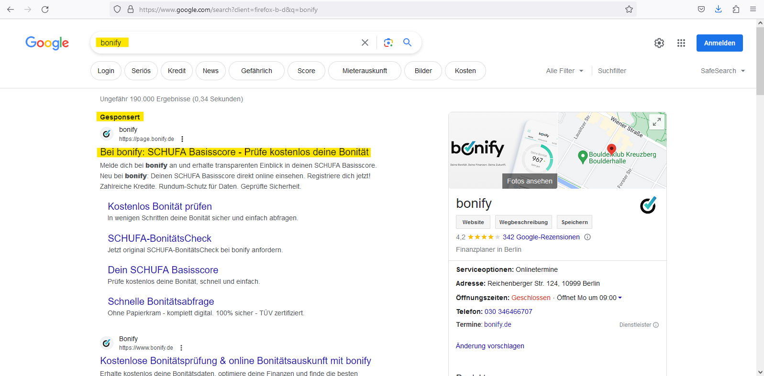The image size is (764, 376).
Task: Open Firefox downloads panel
Action: tap(718, 9)
